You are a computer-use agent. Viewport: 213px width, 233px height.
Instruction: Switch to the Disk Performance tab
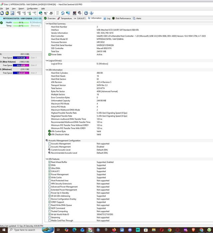click(x=122, y=18)
